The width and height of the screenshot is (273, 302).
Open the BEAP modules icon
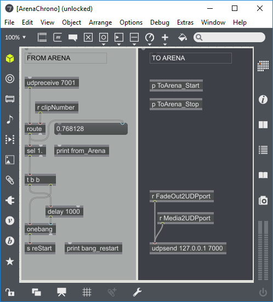pyautogui.click(x=10, y=241)
